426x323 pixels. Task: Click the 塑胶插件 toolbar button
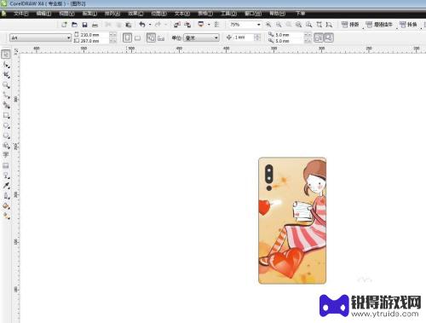click(379, 25)
